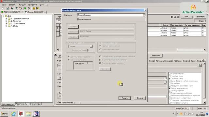Click the action center flag tray icon
The width and height of the screenshot is (209, 117).
(185, 114)
